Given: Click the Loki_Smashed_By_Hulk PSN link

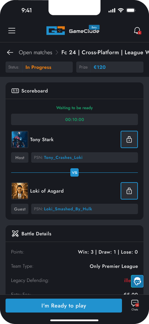Looking at the screenshot, I should click(68, 209).
